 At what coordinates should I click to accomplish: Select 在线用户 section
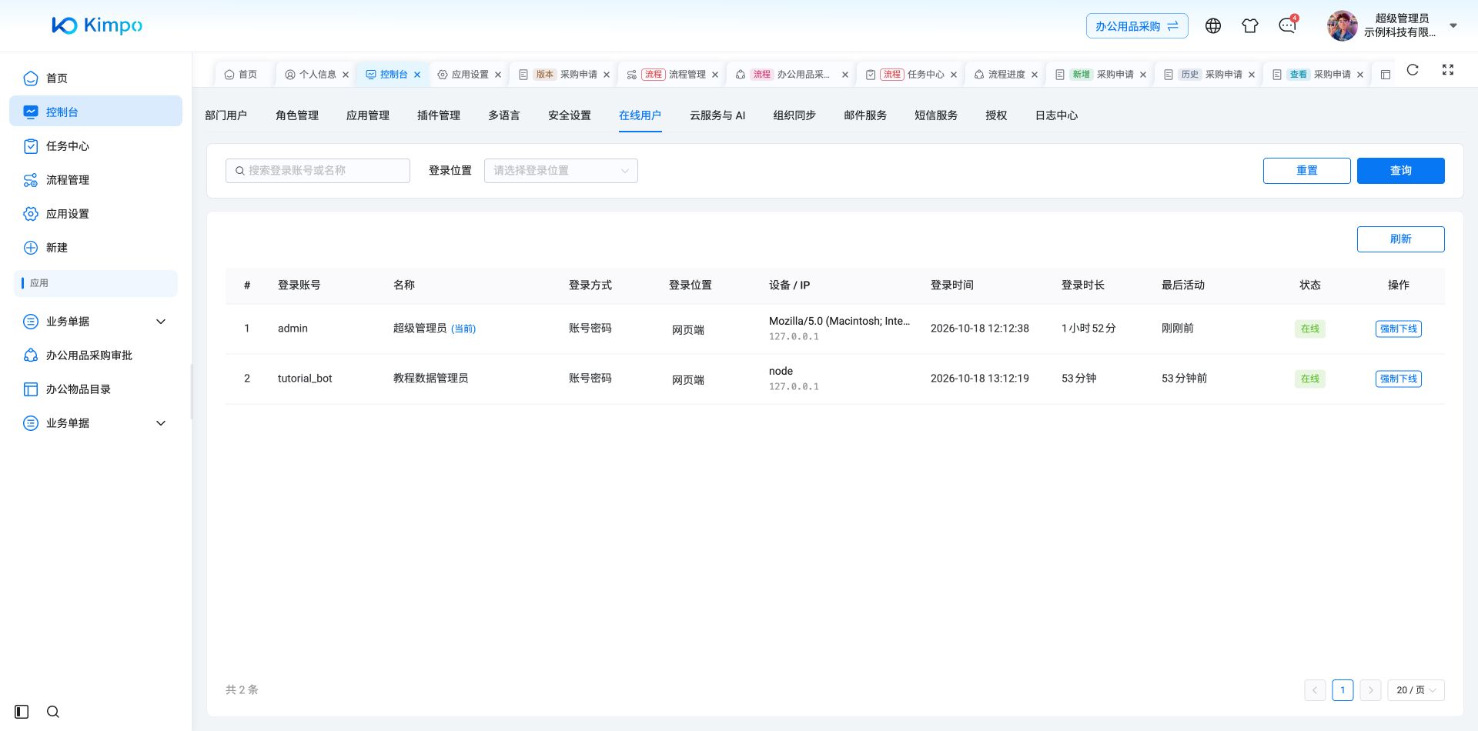(640, 115)
